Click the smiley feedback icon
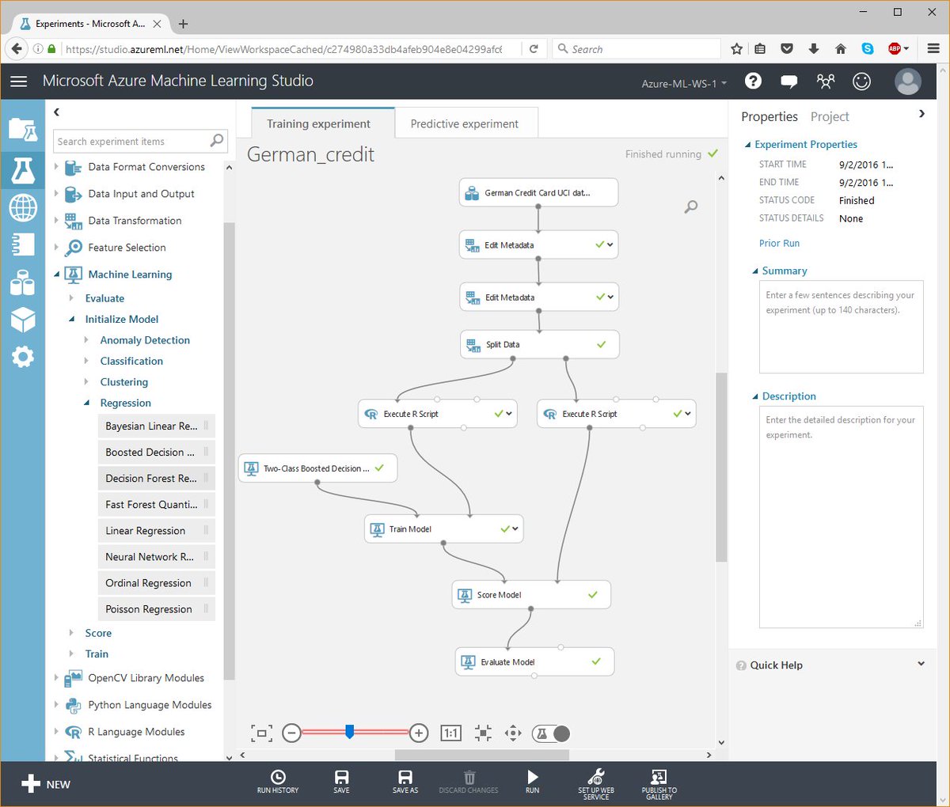950x807 pixels. 861,81
